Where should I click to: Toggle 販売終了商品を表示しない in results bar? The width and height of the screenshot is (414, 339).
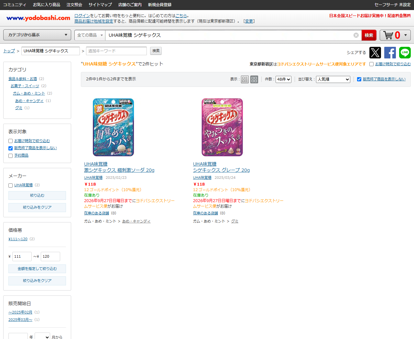(359, 79)
